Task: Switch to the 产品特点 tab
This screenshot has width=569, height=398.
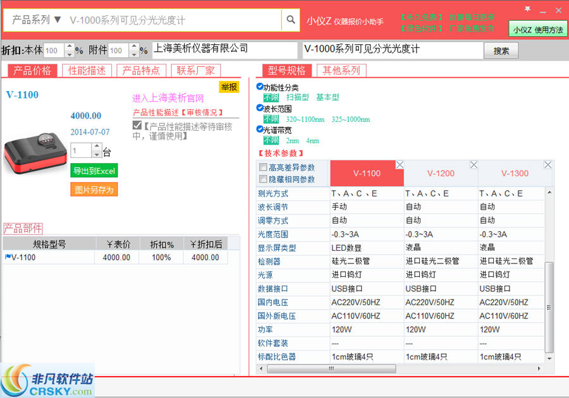Action: (141, 70)
